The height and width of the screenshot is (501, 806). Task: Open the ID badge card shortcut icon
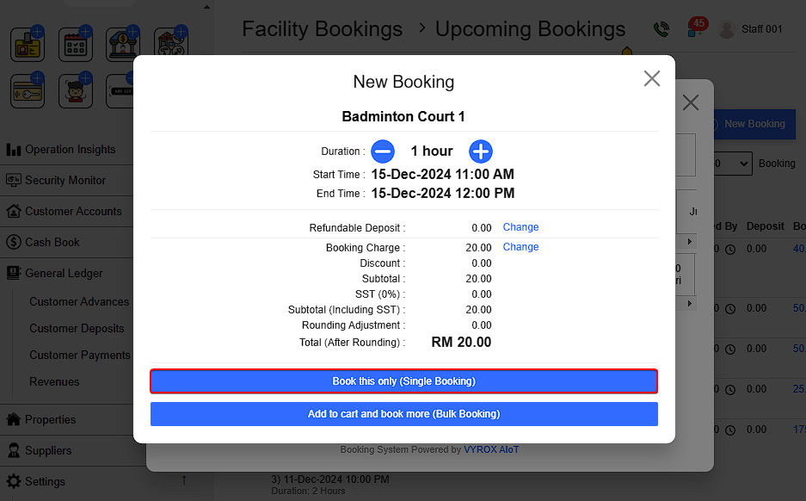(28, 44)
